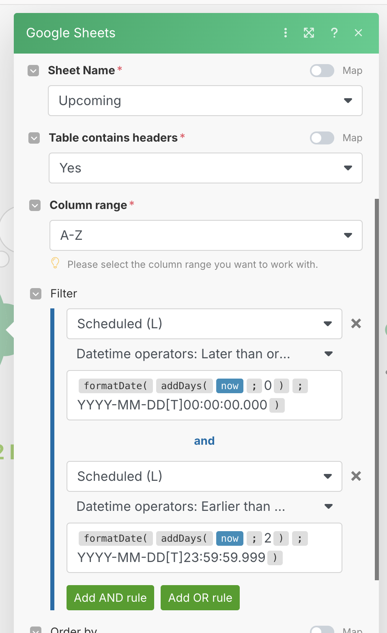Click the panel's vertical scrollbar
The image size is (387, 633).
[377, 390]
